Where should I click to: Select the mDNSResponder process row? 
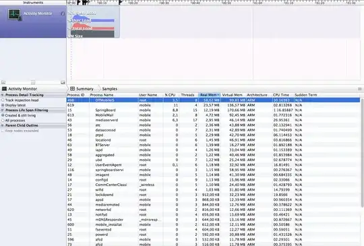click(213, 220)
